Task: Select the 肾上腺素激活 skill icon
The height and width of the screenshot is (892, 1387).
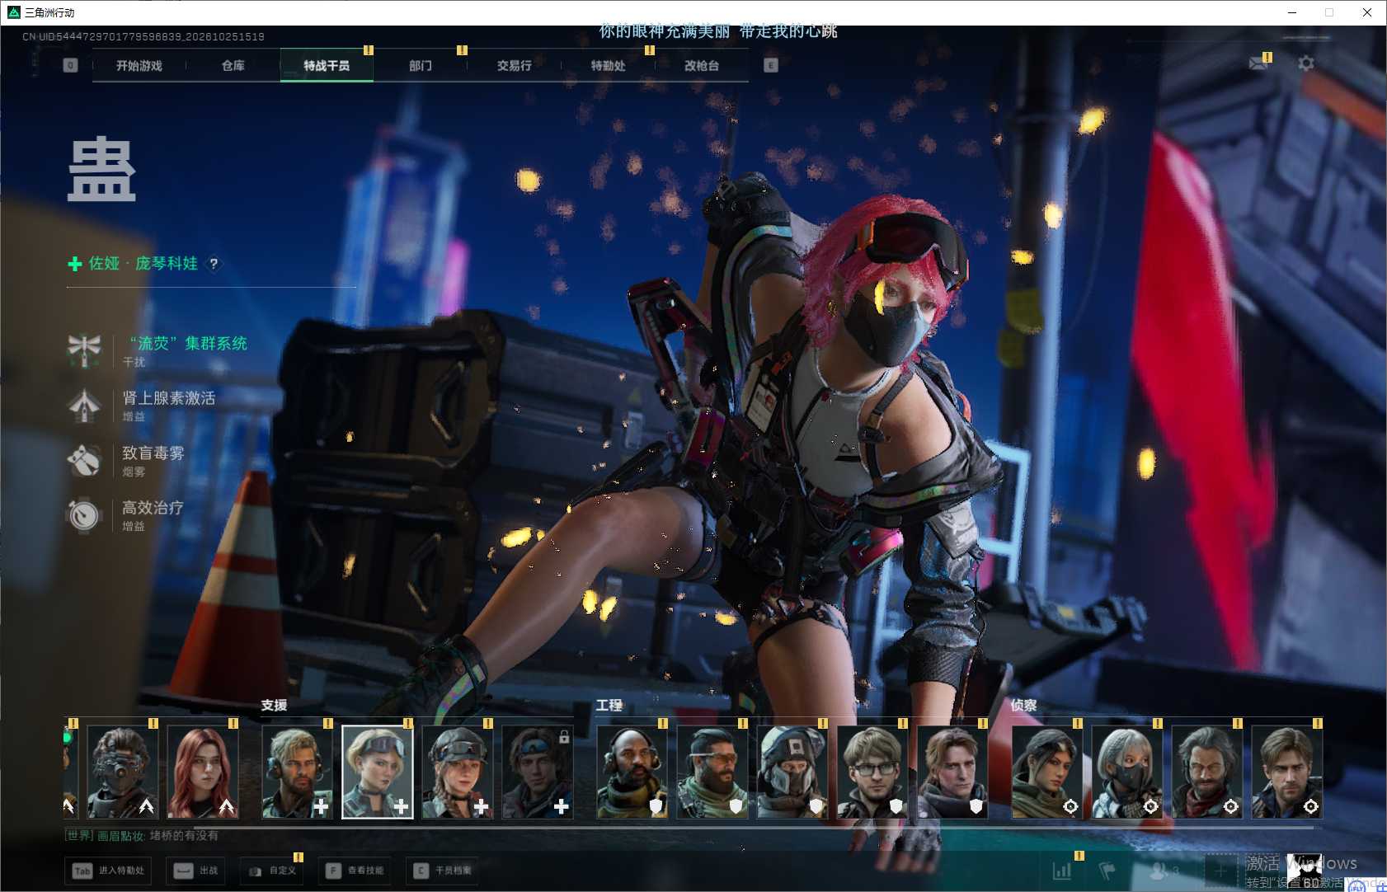Action: tap(84, 406)
